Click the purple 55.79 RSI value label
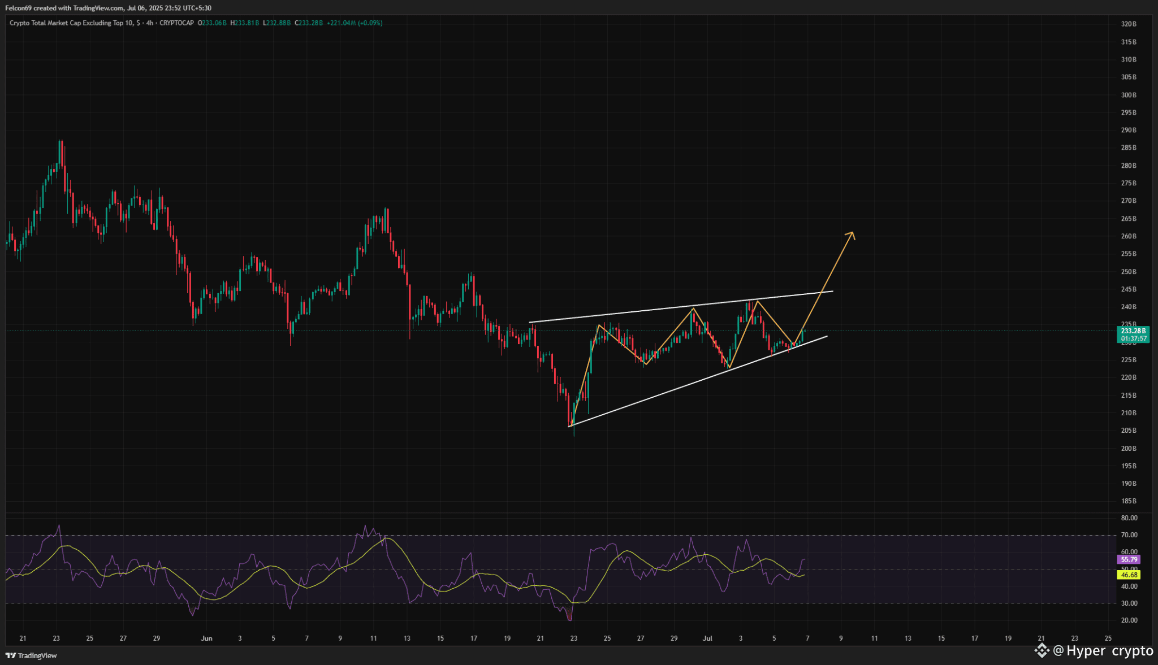Viewport: 1158px width, 665px height. pos(1129,559)
